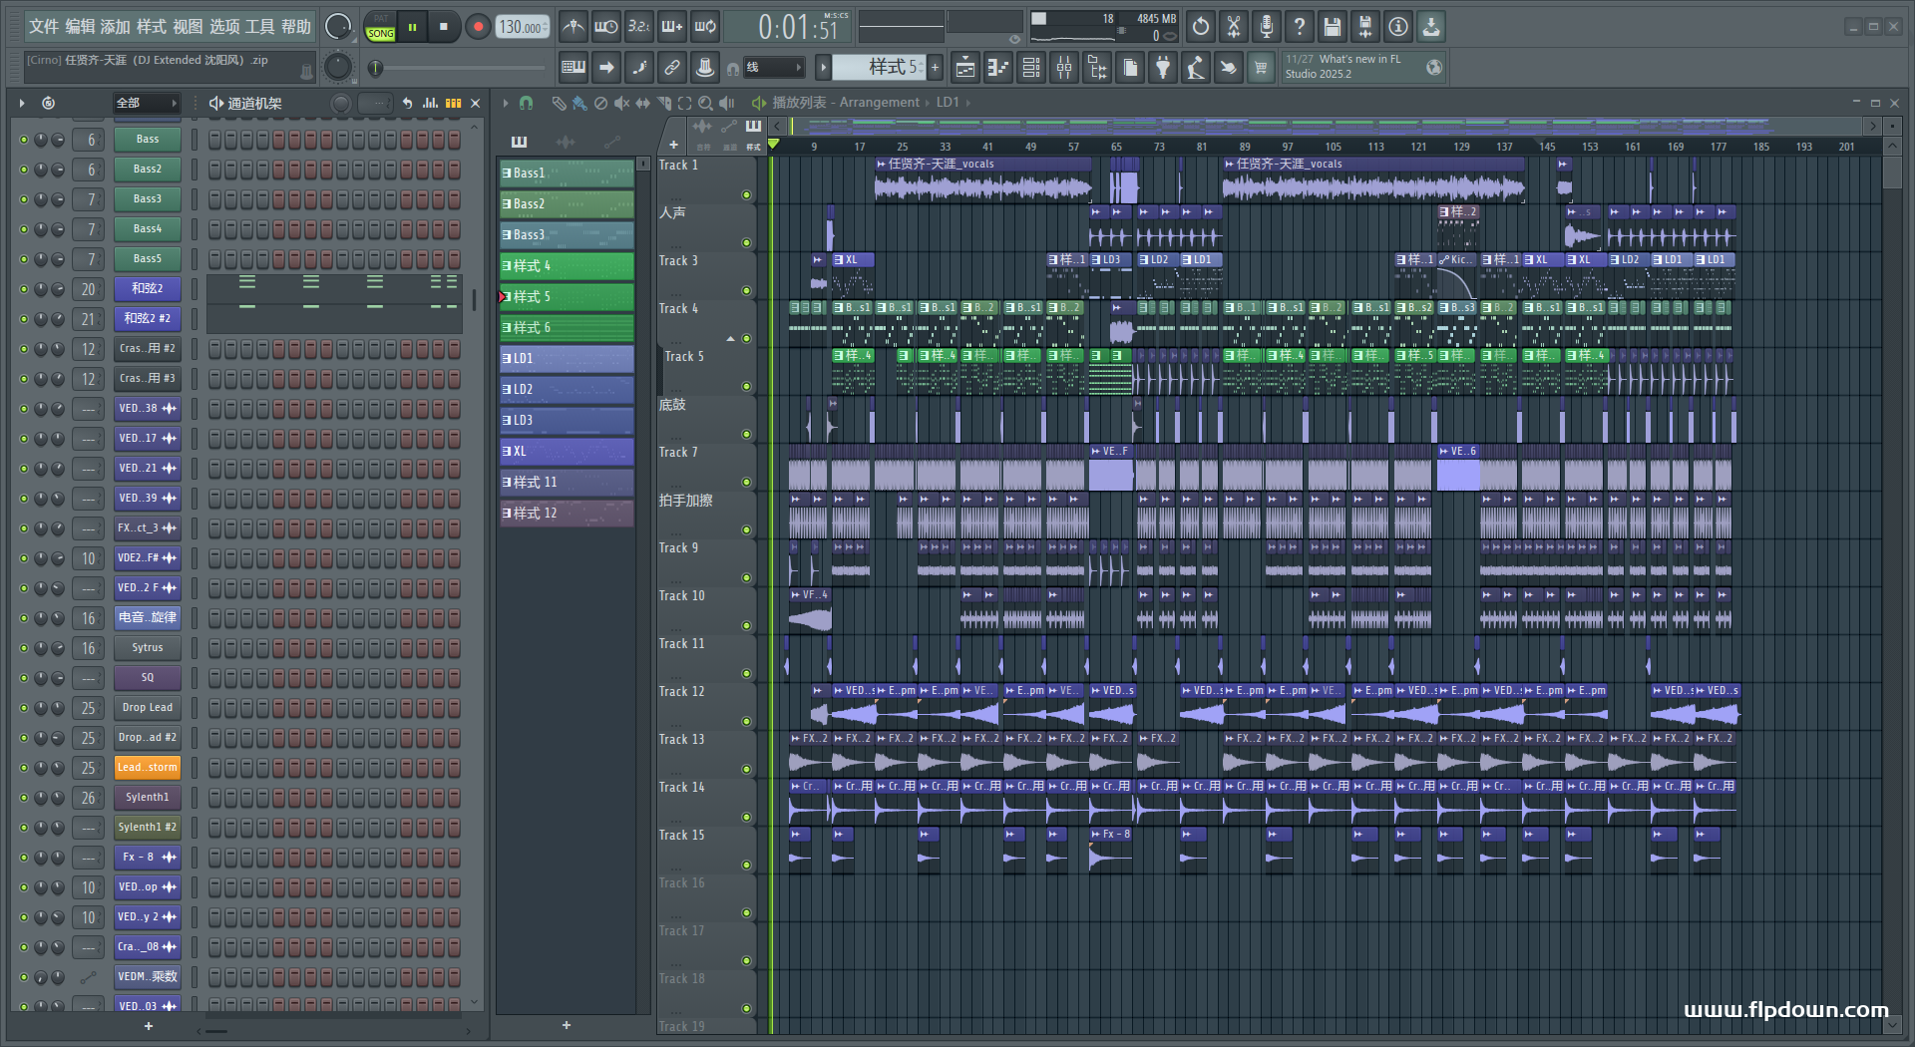The width and height of the screenshot is (1915, 1047).
Task: Open the 文件 menu
Action: [43, 27]
